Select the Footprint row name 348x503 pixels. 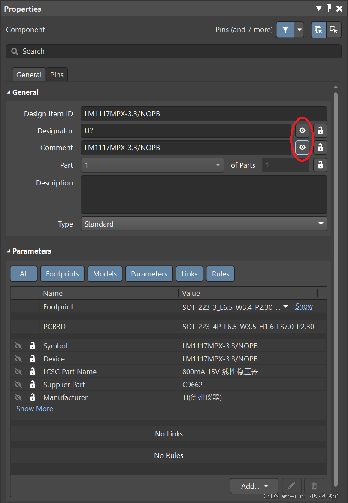[58, 307]
